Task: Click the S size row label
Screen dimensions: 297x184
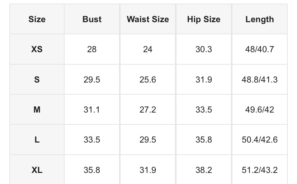Action: (x=37, y=80)
